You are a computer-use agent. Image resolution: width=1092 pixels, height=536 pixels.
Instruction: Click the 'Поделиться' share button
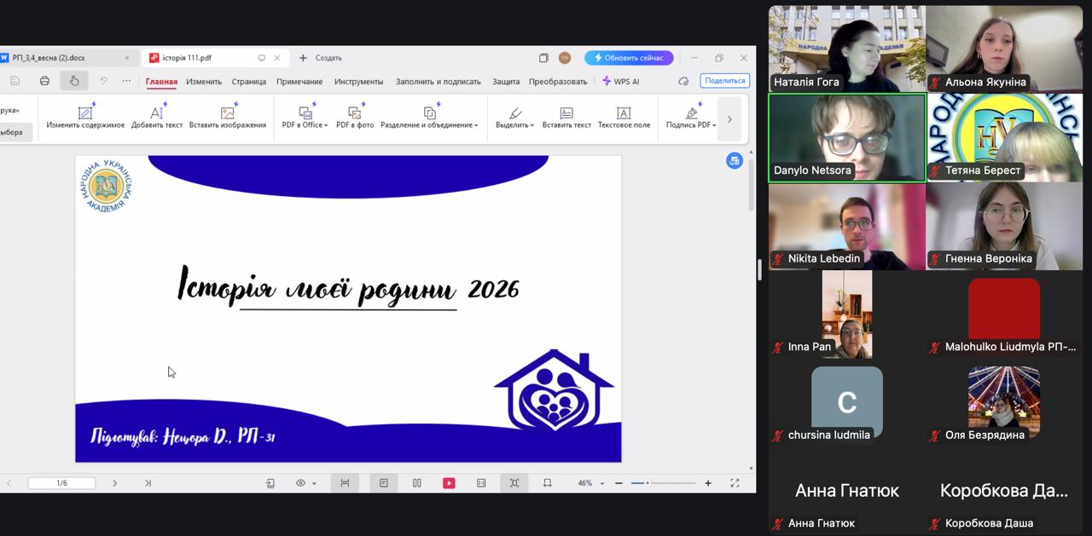(724, 81)
